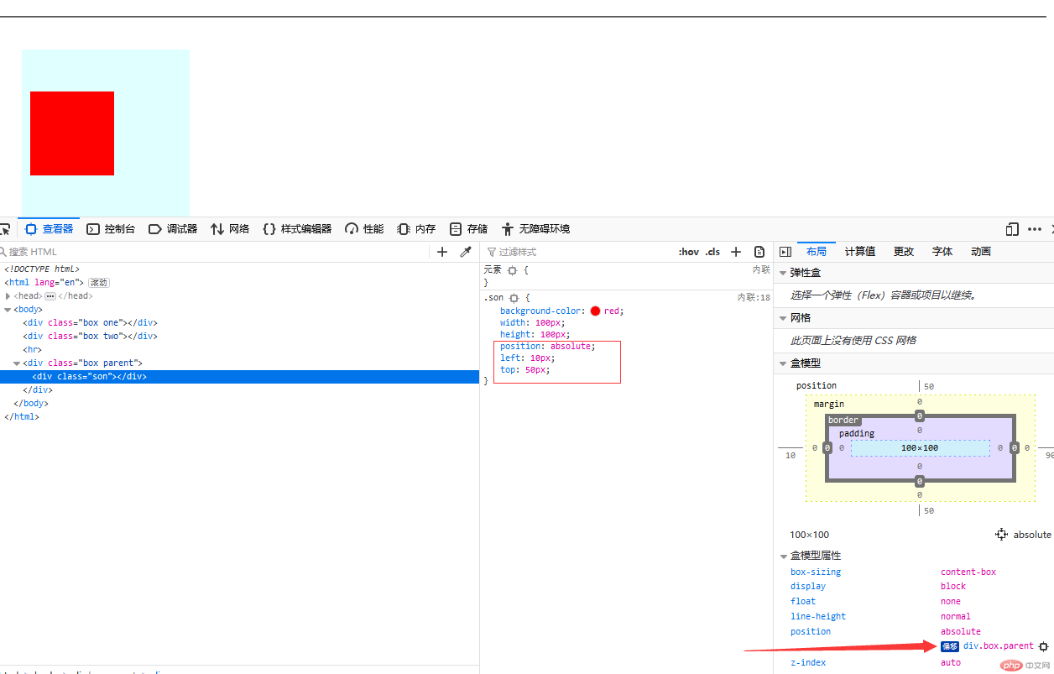Open the 无障碍环境 Accessibility tab

(x=535, y=229)
